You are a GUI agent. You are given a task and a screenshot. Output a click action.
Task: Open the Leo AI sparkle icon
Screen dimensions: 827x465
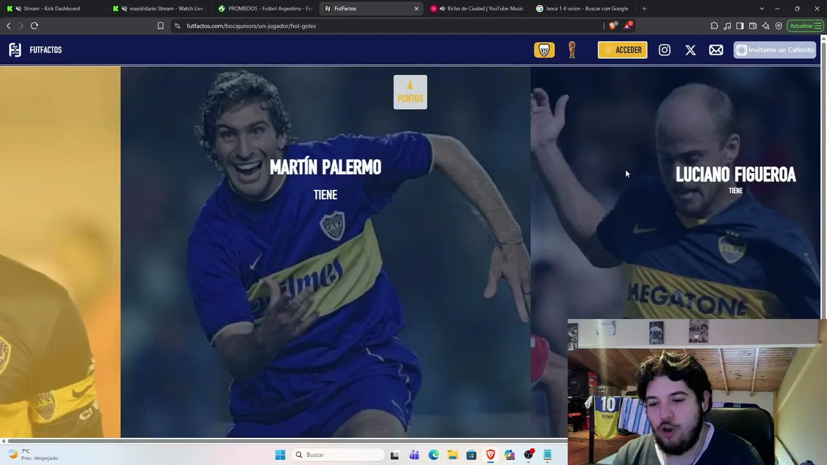coord(766,26)
